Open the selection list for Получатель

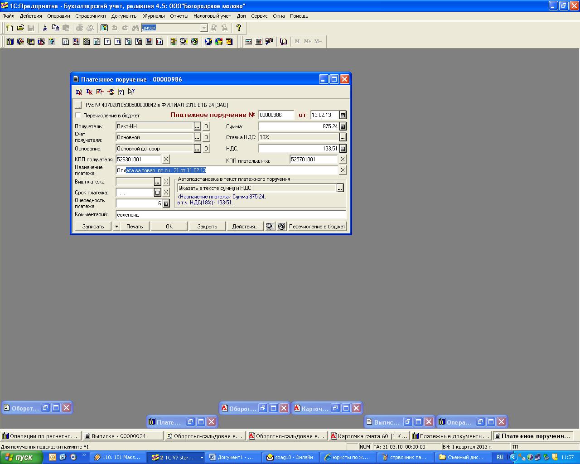click(198, 126)
